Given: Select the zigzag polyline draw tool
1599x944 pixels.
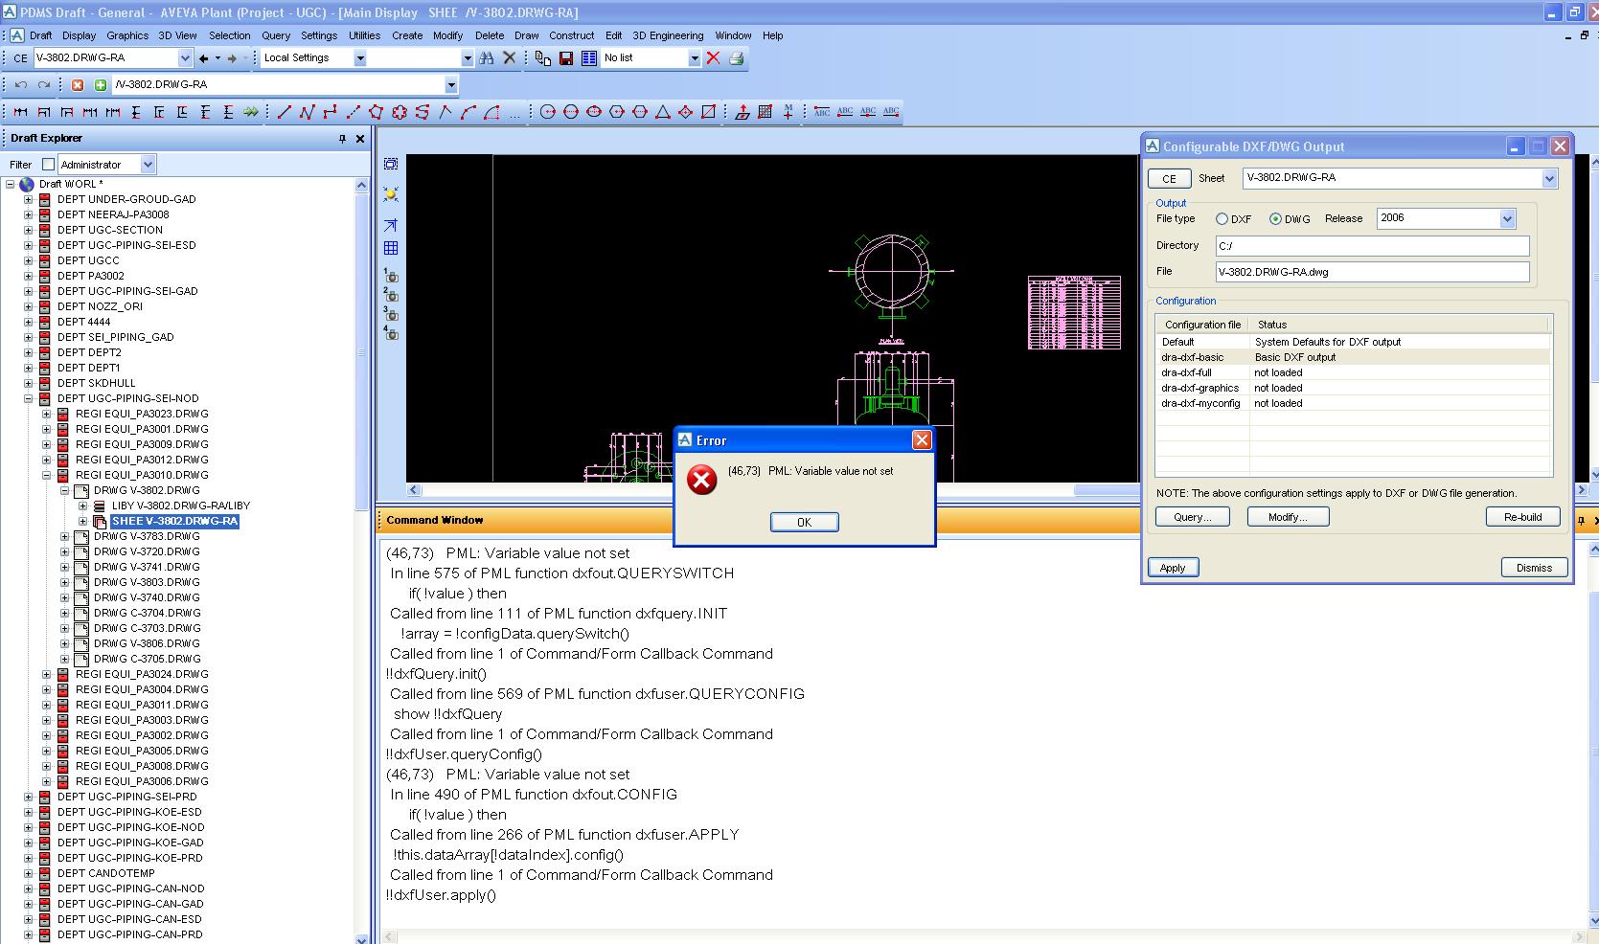Looking at the screenshot, I should (x=307, y=112).
